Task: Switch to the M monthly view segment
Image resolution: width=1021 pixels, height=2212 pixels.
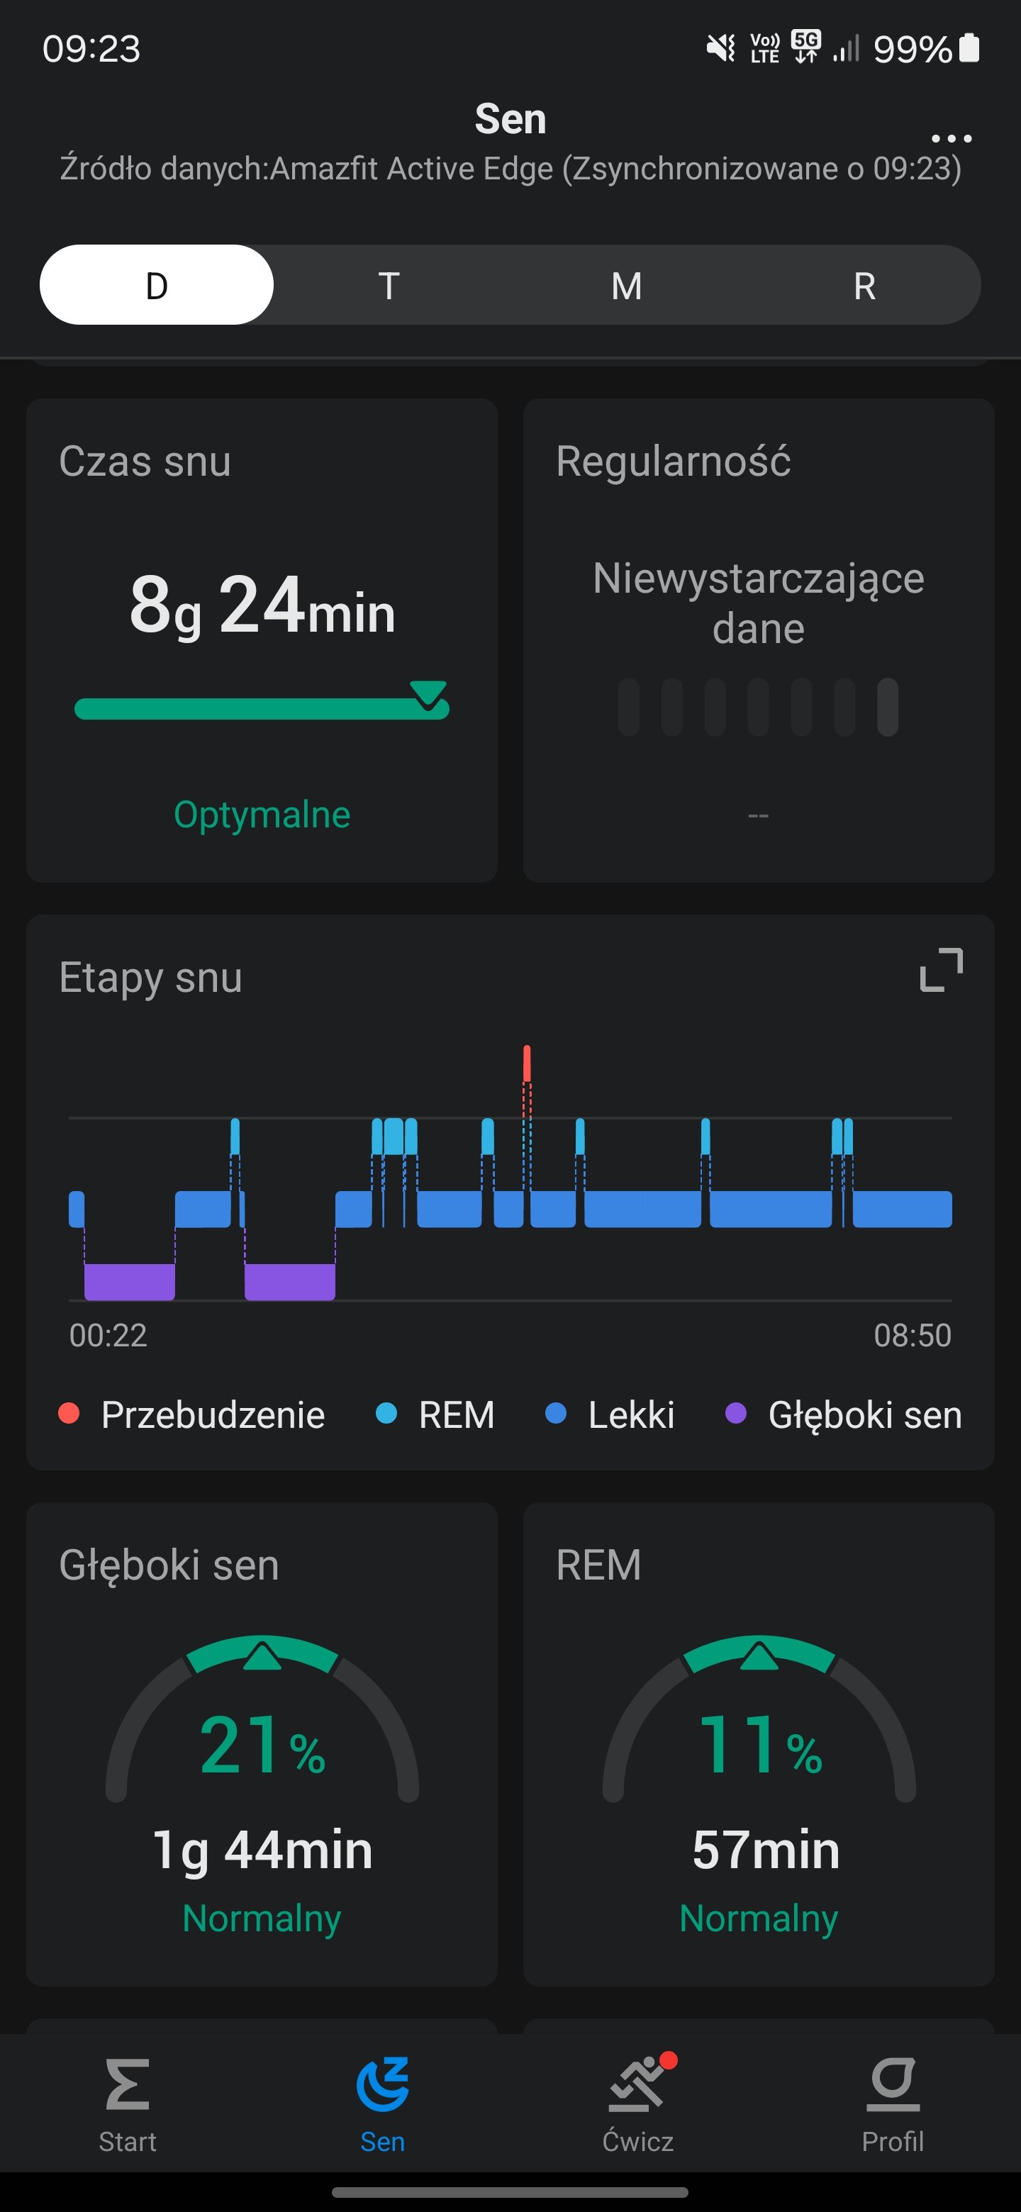Action: 627,285
